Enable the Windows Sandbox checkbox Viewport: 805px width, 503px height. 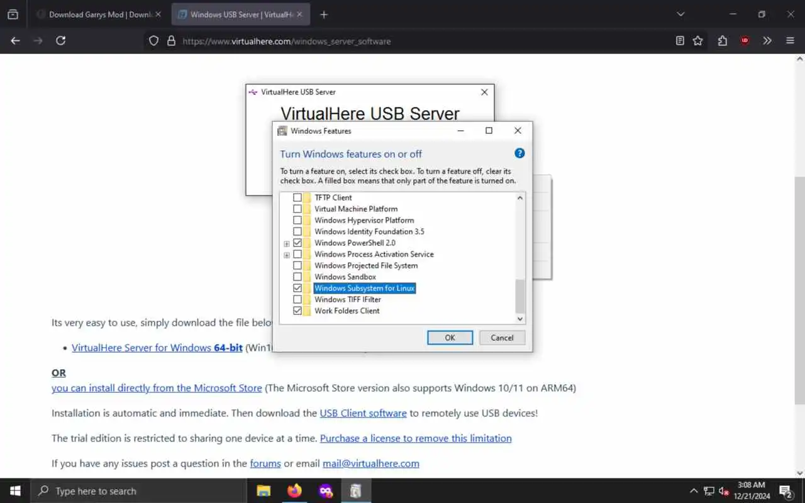(x=297, y=277)
